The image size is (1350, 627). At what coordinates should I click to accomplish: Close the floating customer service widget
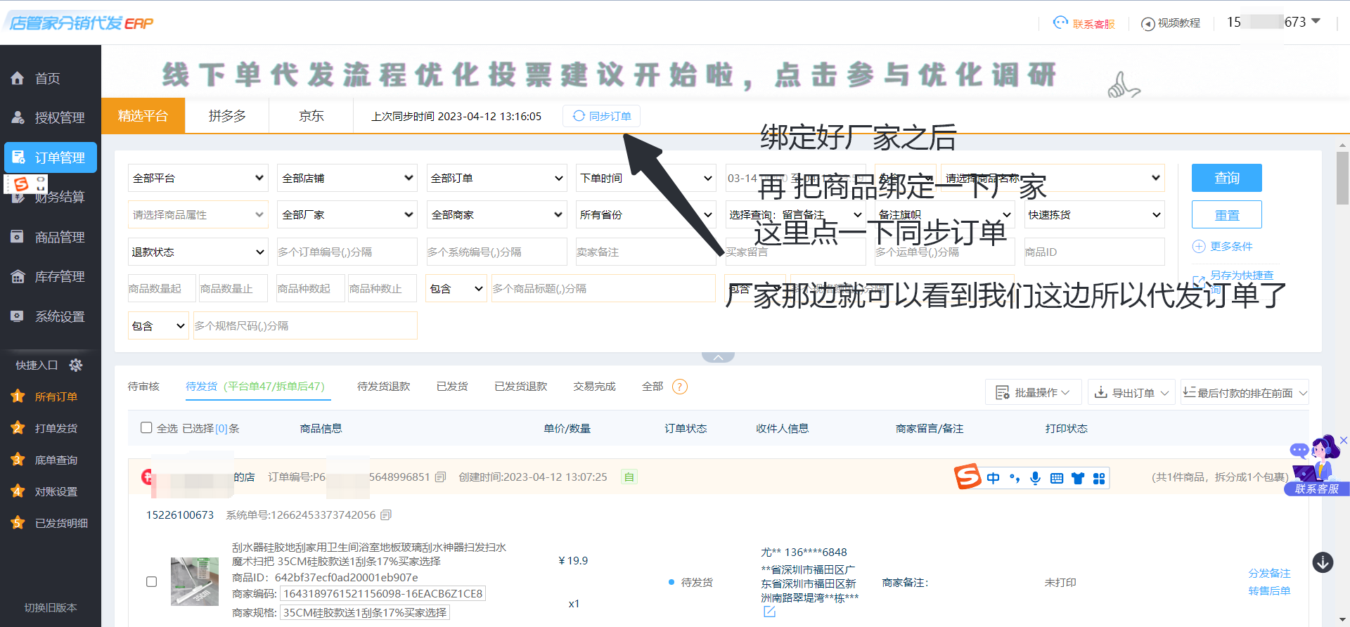1343,441
